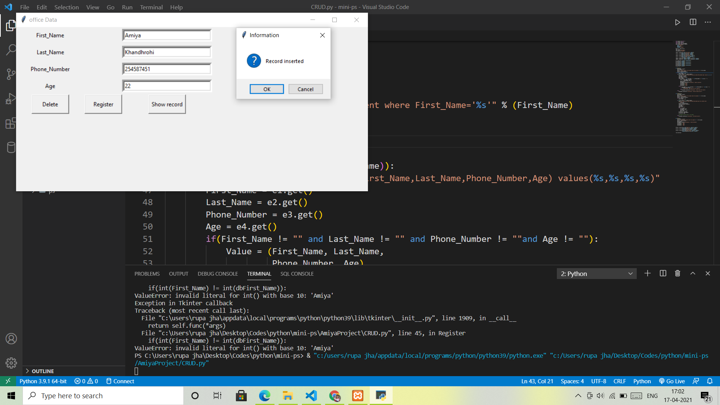This screenshot has width=720, height=405.
Task: Expand the OUTLINE section
Action: 42,371
